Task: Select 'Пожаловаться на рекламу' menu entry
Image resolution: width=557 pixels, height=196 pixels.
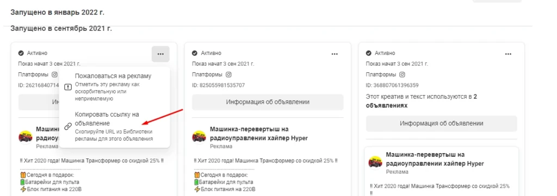Action: pos(114,87)
